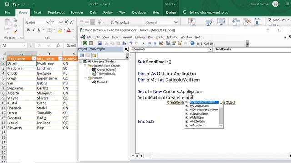Open the last_name column filter dropdown
Screen dimensions: 291x163
(60, 58)
